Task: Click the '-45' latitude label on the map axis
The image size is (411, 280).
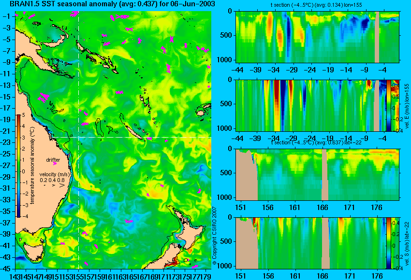Action: coord(6,269)
